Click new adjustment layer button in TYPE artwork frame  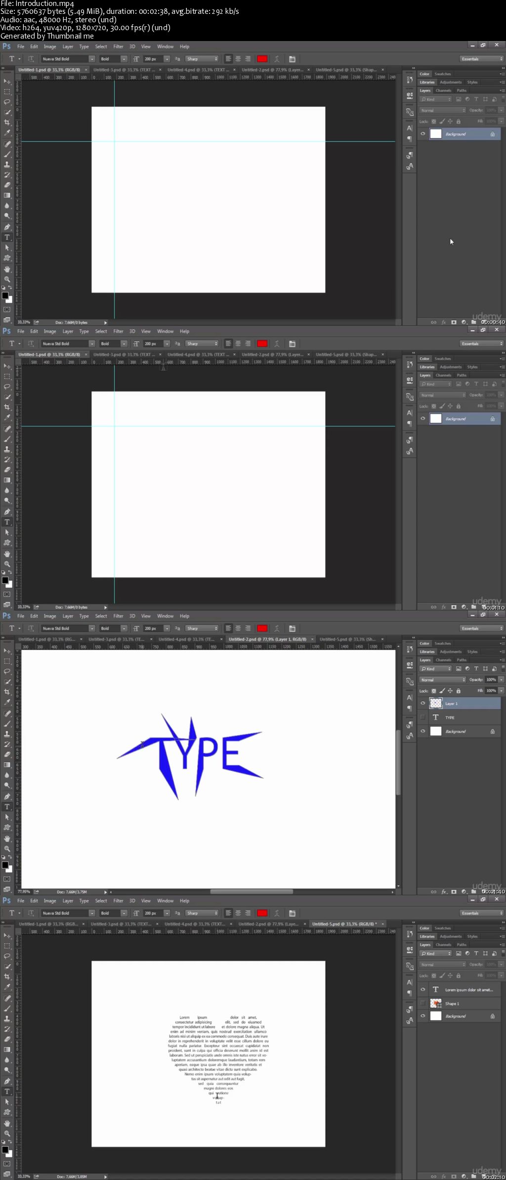464,892
